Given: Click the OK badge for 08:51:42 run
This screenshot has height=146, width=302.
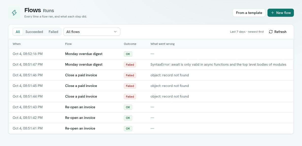Looking at the screenshot, I should [128, 118].
